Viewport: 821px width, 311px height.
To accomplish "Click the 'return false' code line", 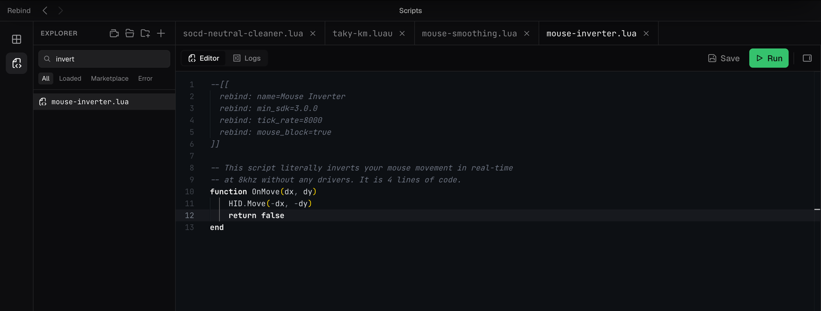I will tap(256, 215).
